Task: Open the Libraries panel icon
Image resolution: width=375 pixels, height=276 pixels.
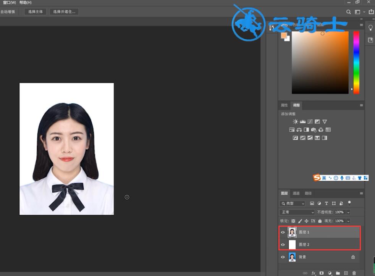Action: (370, 40)
